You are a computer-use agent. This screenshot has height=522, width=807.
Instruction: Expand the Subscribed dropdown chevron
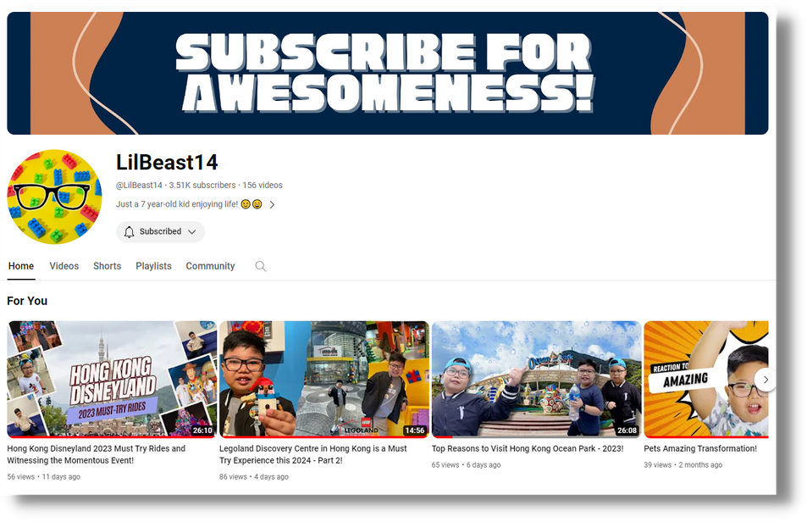tap(192, 231)
